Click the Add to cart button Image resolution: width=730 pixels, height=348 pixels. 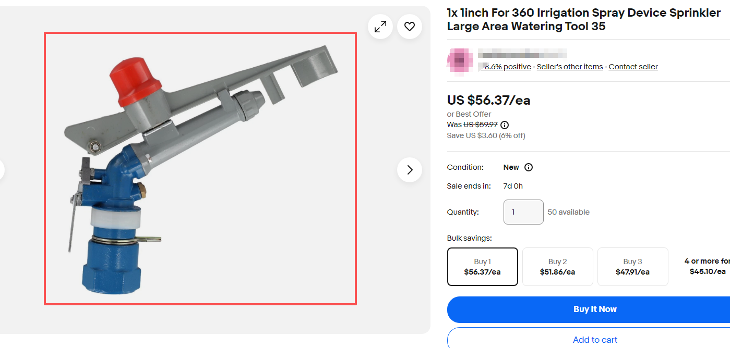[594, 340]
